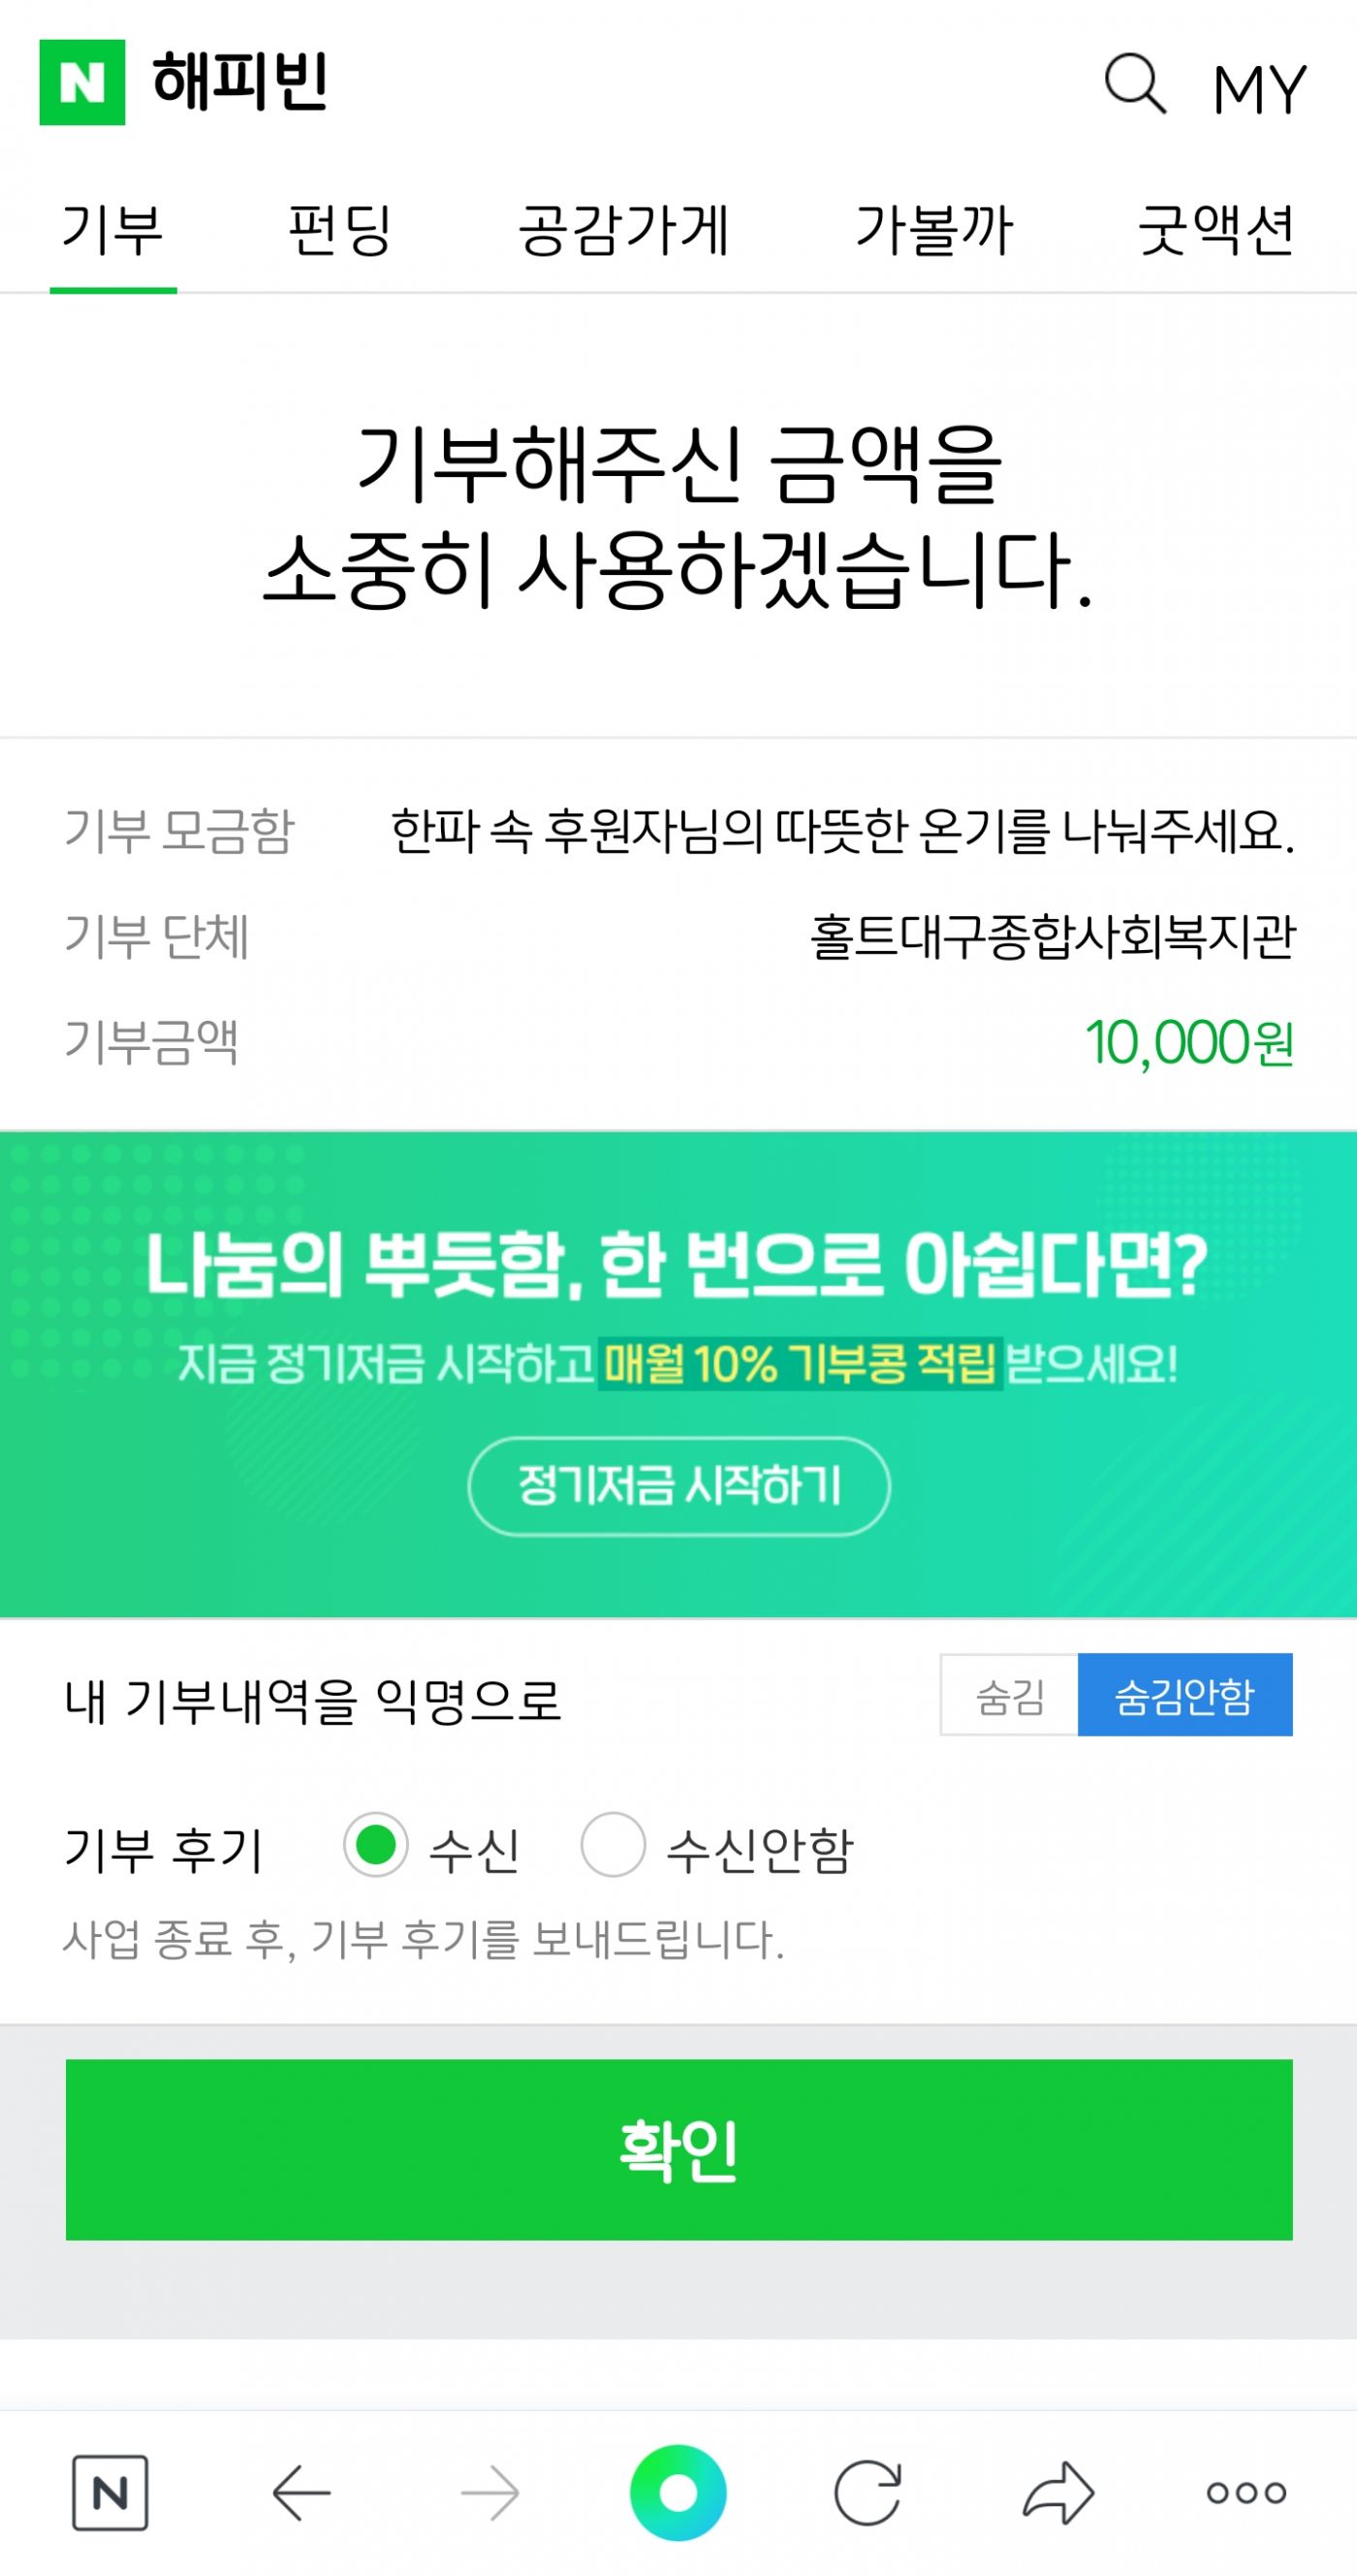Choose the 수신 radio button
The image size is (1357, 2576).
tap(376, 1844)
